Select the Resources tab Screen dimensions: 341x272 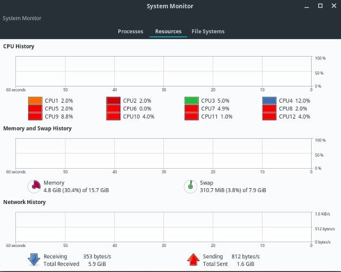tap(168, 32)
